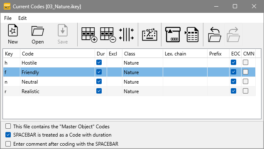The width and height of the screenshot is (264, 149).
Task: Click the Key column header
Action: (12, 54)
